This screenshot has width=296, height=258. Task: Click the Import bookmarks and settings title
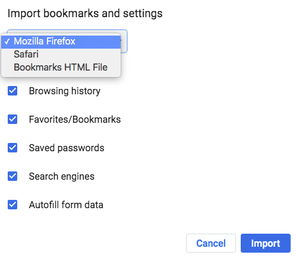pyautogui.click(x=85, y=14)
